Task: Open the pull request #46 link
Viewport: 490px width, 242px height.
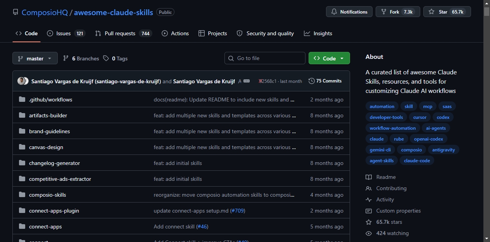Action: coord(202,227)
